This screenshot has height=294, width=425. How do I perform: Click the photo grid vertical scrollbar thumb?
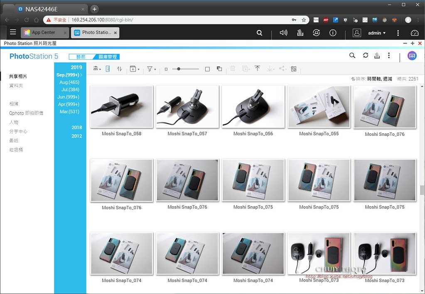coord(422,190)
